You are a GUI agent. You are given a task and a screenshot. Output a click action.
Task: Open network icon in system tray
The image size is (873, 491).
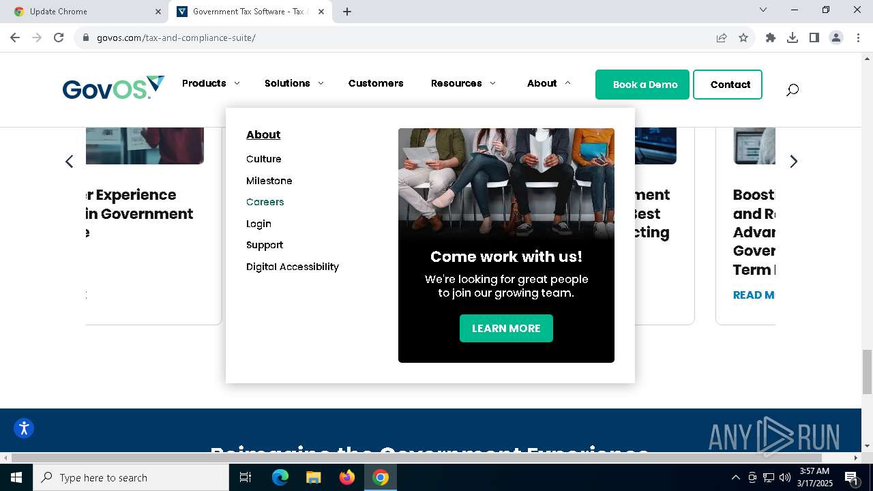[769, 477]
